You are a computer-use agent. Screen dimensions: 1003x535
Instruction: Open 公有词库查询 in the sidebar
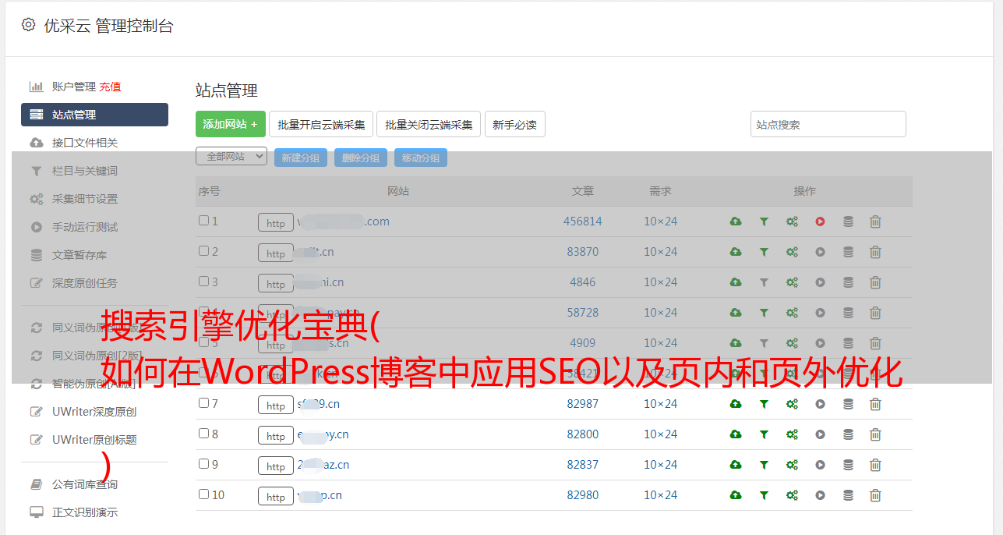click(85, 484)
